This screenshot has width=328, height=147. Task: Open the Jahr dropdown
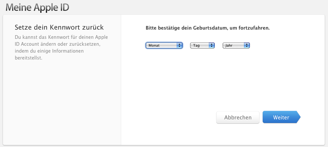click(x=236, y=45)
